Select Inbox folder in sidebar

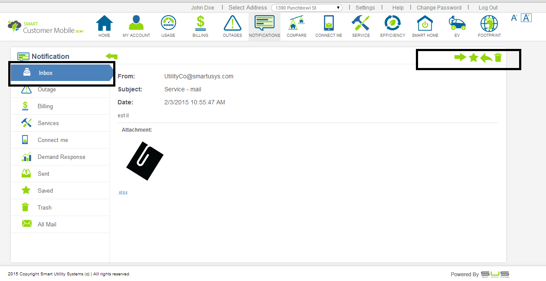(x=61, y=73)
